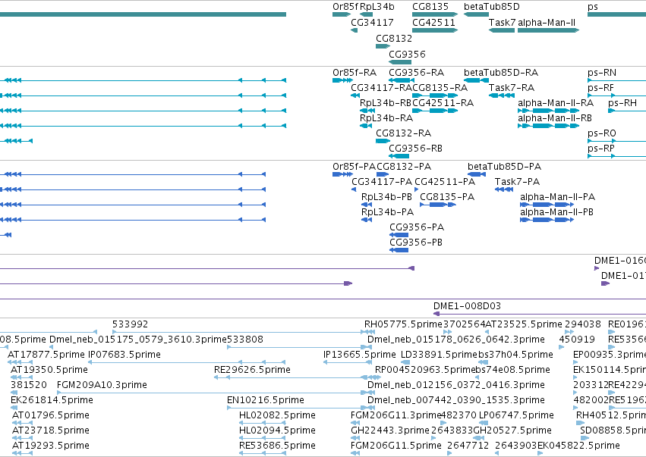Select the Or85f gene feature
Image resolution: width=646 pixels, height=457 pixels.
(341, 14)
